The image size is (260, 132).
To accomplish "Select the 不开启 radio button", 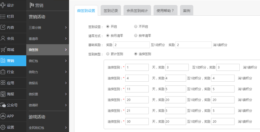I will (136, 27).
